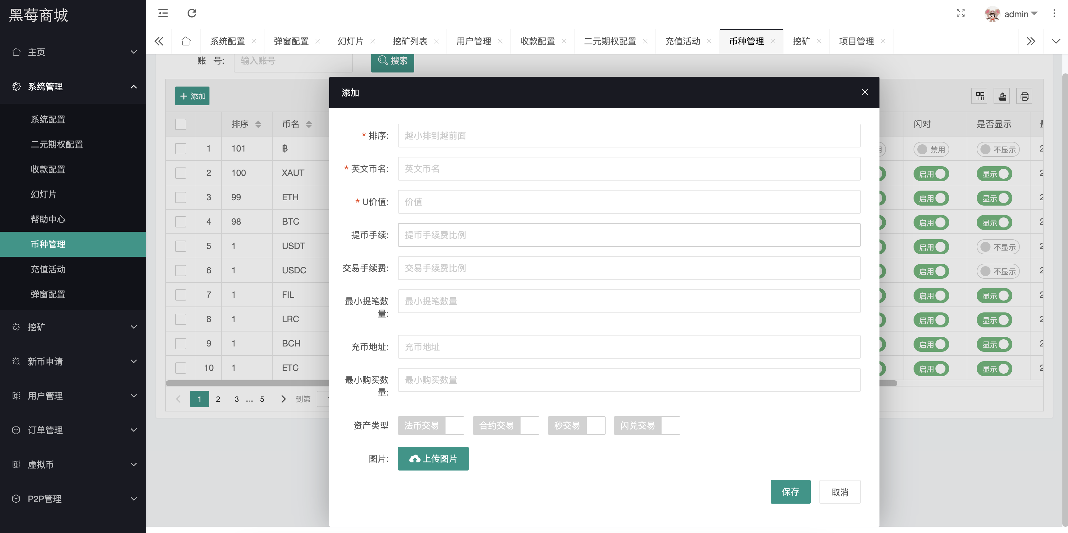Open the print dialog using the printer icon
Screen dimensions: 1068x533
pos(1025,96)
